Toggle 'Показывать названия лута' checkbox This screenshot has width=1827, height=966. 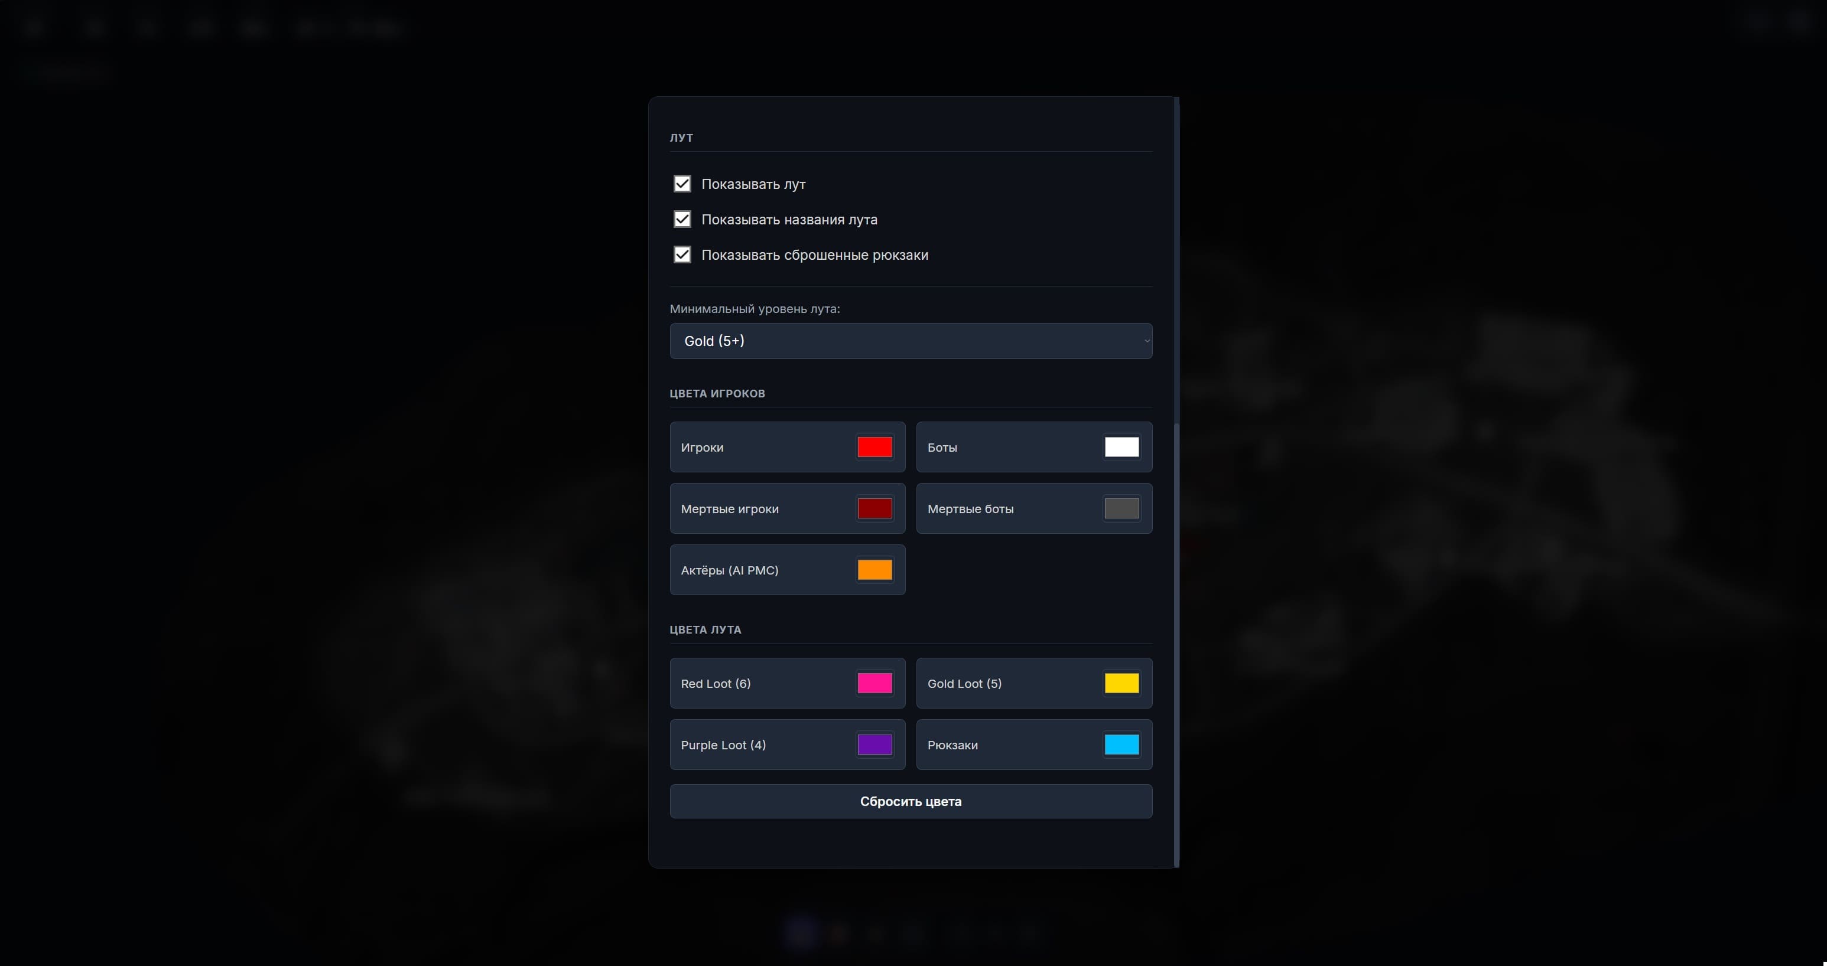click(x=681, y=220)
